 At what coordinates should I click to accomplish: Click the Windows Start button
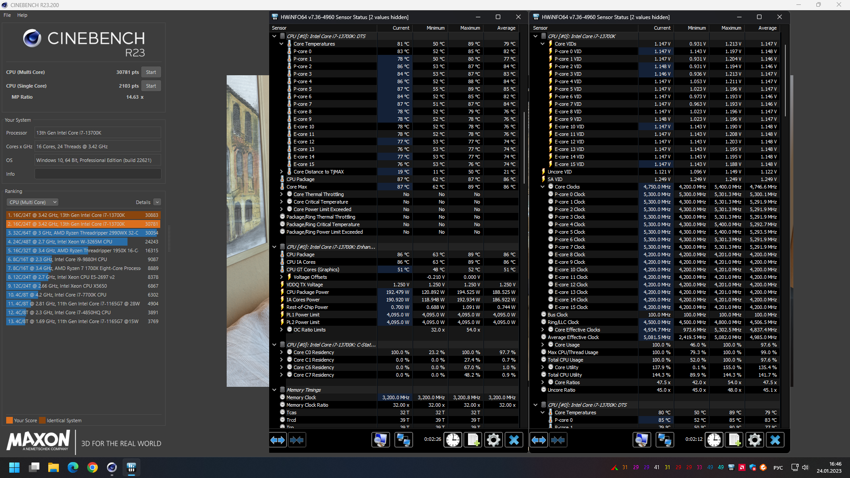(x=14, y=467)
